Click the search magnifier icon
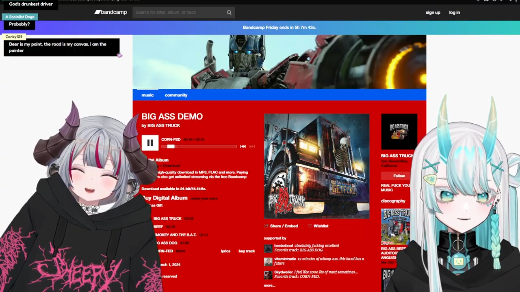520x292 pixels. 229,13
